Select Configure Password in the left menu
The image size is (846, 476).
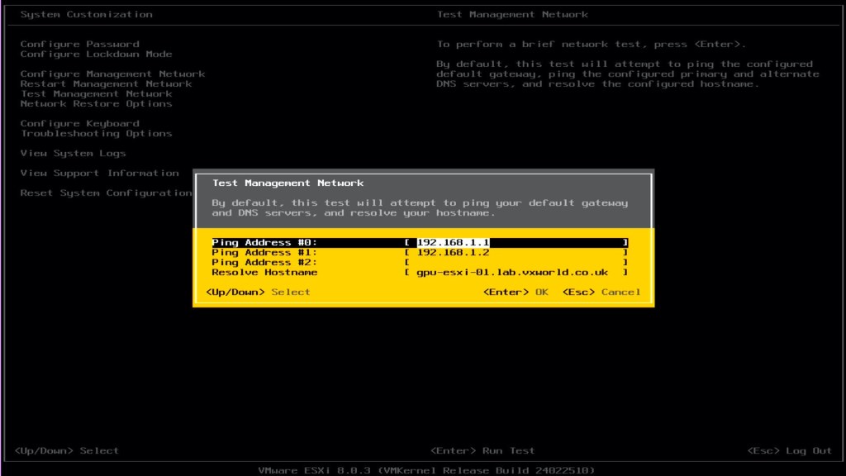click(x=79, y=44)
